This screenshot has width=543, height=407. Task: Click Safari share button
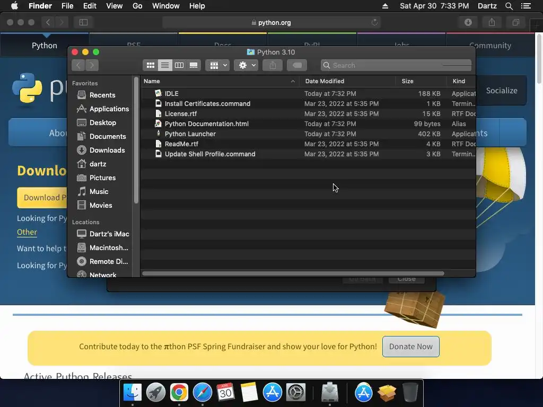(492, 22)
